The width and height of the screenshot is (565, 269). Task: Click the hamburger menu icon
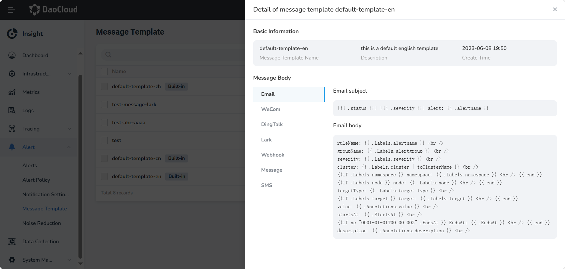tap(11, 10)
